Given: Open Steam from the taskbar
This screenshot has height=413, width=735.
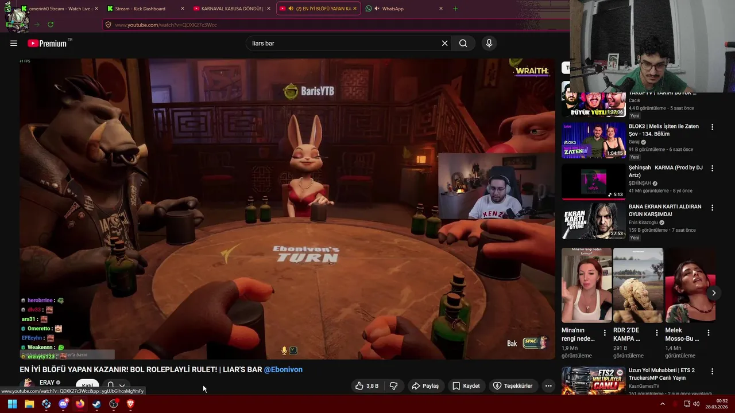Looking at the screenshot, I should pos(96,404).
